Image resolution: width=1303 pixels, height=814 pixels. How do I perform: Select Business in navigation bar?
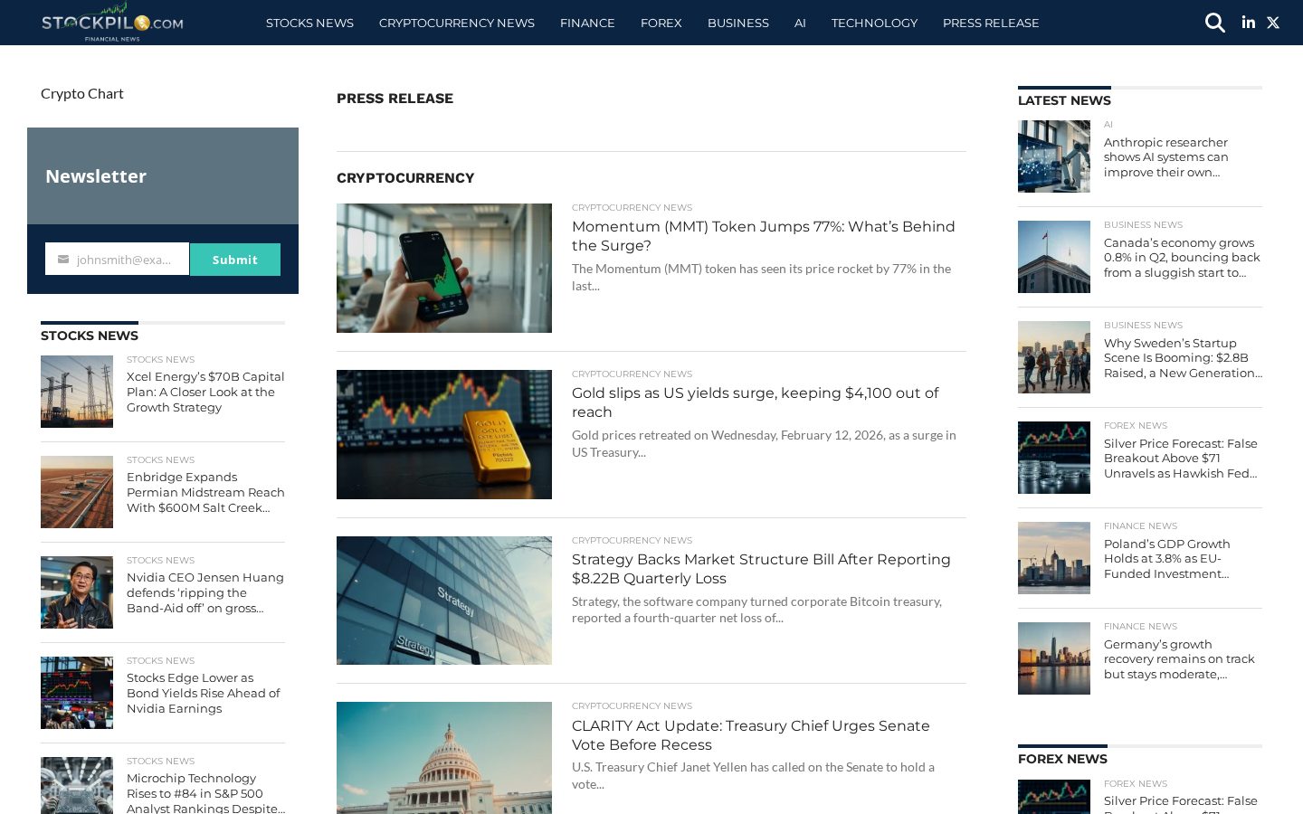coord(737,23)
